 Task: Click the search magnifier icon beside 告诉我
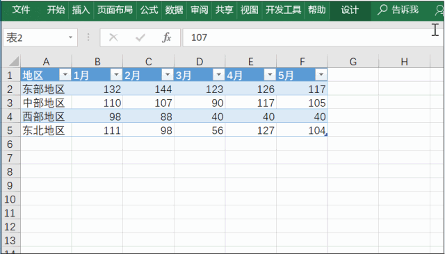[x=382, y=10]
